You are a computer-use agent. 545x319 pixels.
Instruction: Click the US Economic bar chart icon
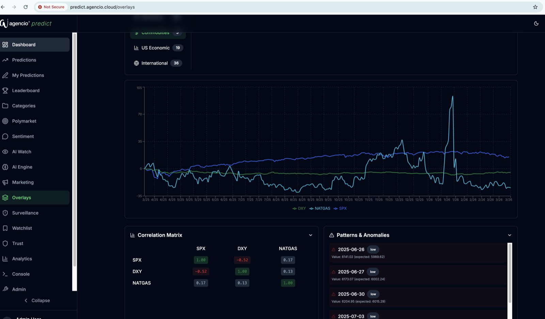136,48
